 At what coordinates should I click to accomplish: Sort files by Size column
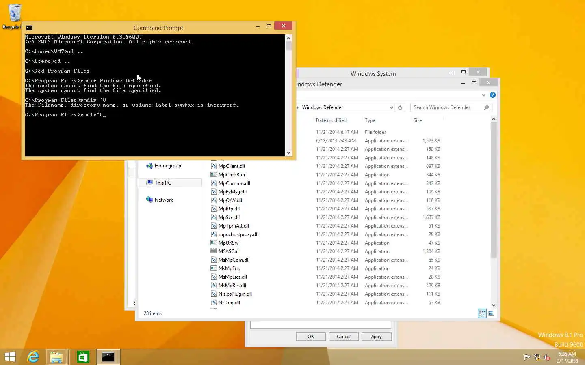pyautogui.click(x=418, y=120)
